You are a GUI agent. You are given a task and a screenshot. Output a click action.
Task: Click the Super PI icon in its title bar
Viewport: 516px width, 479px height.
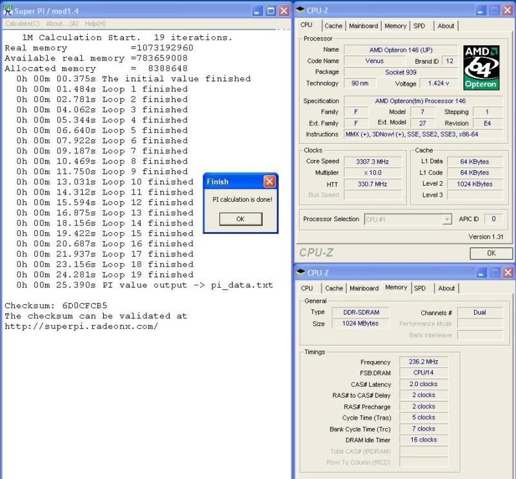coord(8,10)
